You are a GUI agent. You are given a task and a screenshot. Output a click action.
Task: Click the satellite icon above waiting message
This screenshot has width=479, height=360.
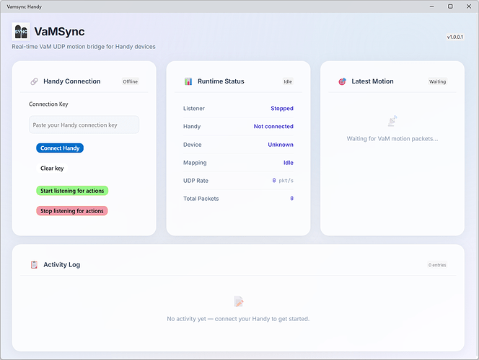392,121
